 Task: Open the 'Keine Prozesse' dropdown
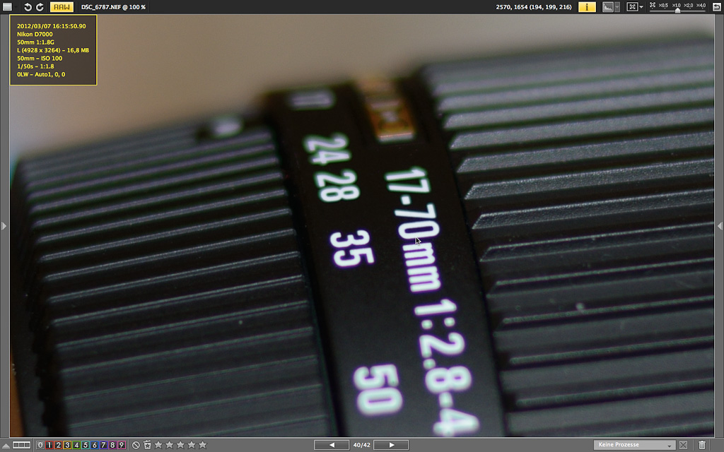[634, 445]
